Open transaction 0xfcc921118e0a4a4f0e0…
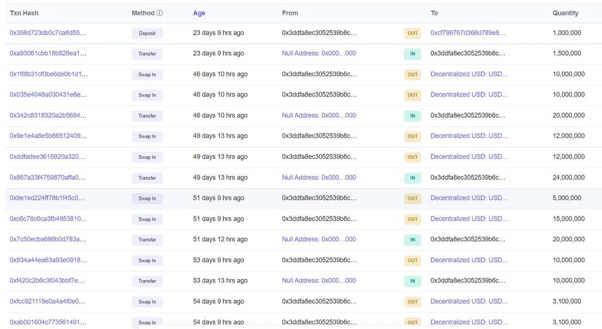This screenshot has width=602, height=329. point(48,301)
